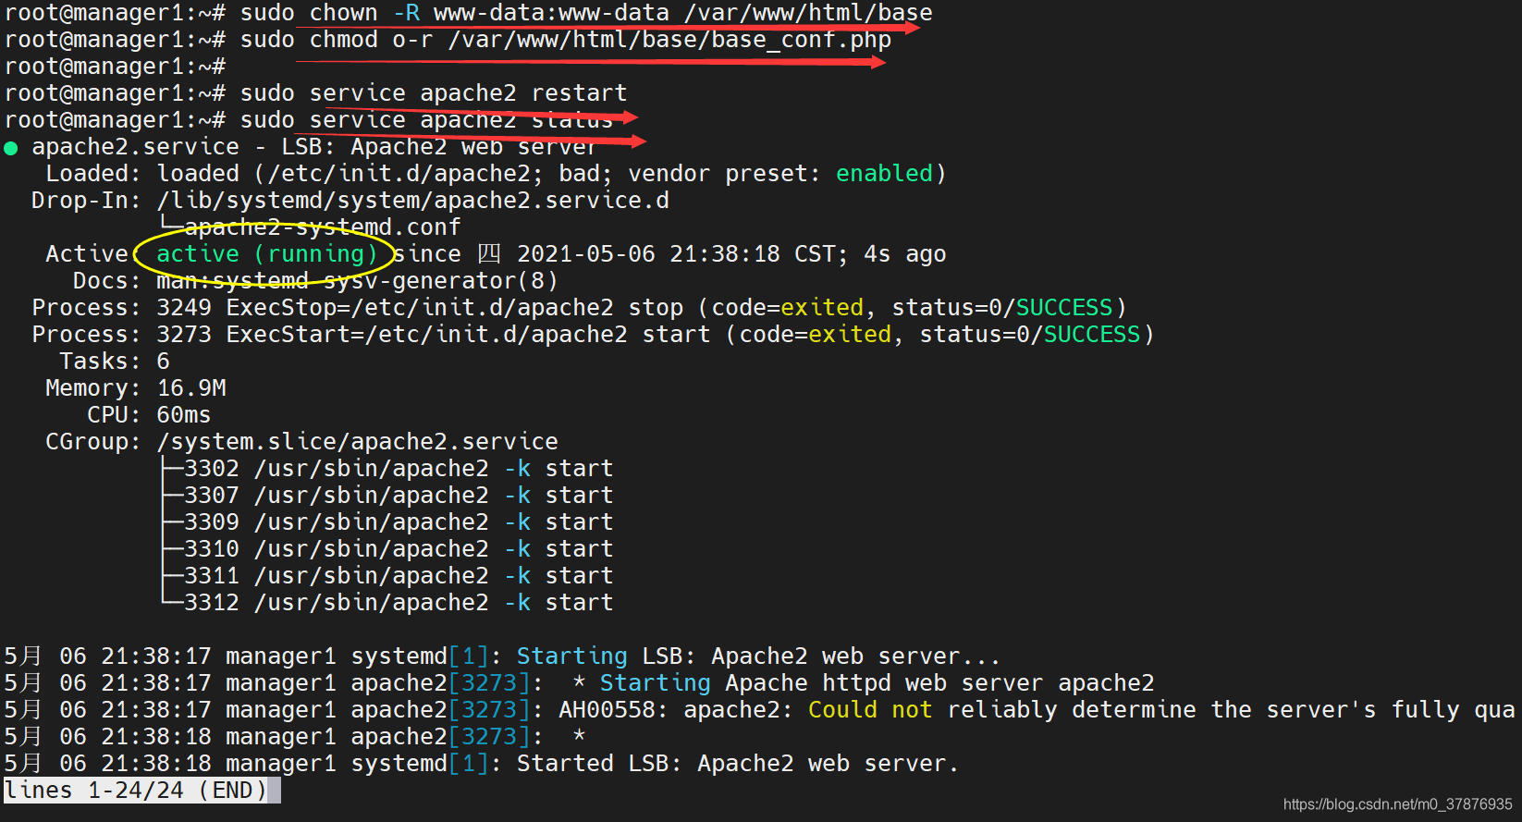The image size is (1522, 822).
Task: Click the empty 'root@manager1:~#' prompt line
Action: coord(115,67)
